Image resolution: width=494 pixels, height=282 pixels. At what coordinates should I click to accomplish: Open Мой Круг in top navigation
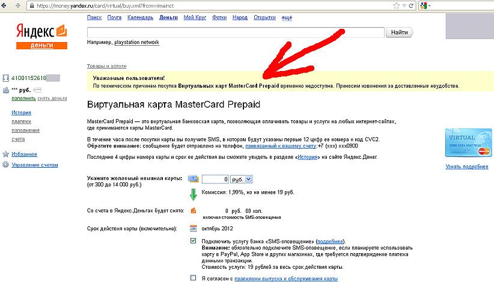tap(195, 17)
